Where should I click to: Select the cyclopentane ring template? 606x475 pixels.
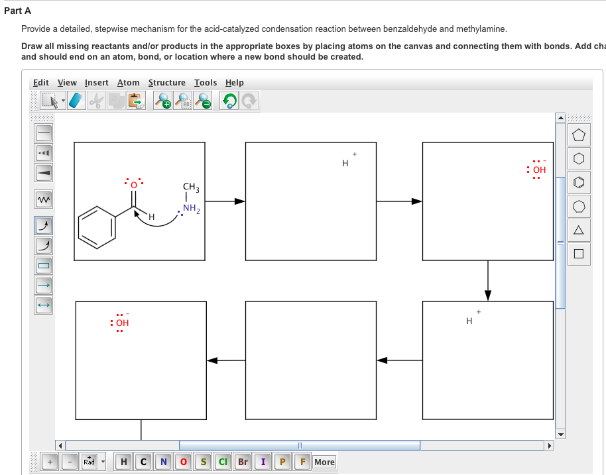(579, 134)
